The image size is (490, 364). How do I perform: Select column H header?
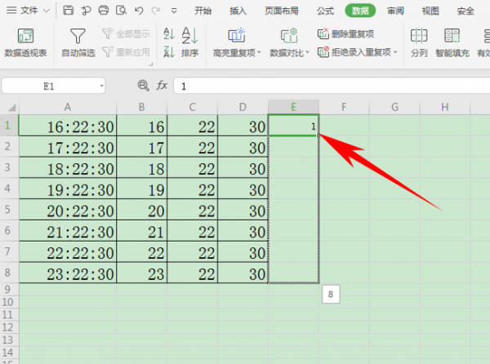pyautogui.click(x=445, y=107)
